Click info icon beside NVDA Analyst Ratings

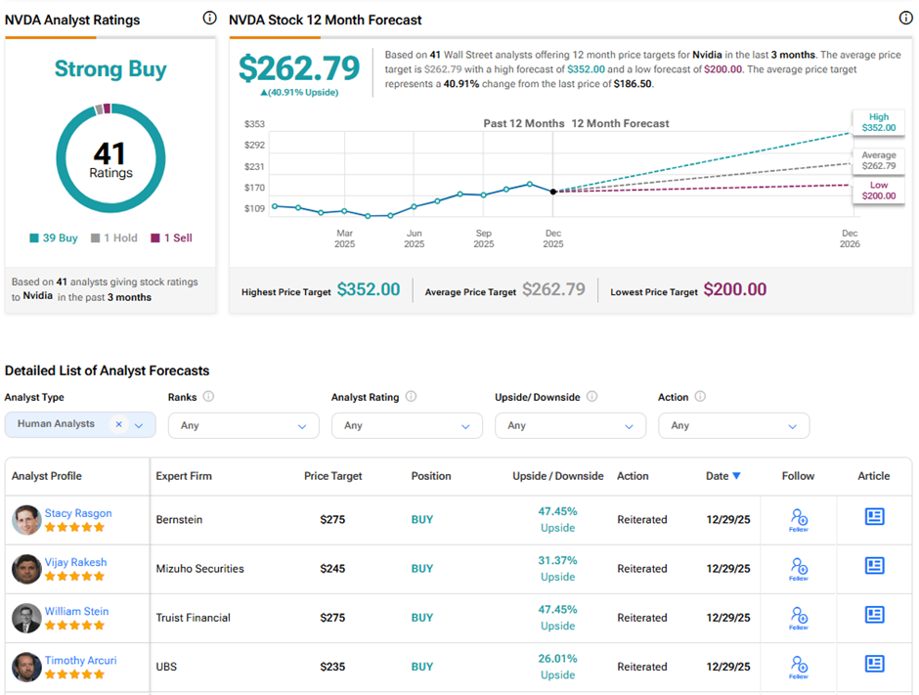pyautogui.click(x=209, y=19)
